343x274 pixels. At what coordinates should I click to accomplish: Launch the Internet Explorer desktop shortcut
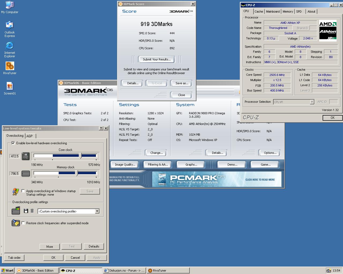[10, 50]
